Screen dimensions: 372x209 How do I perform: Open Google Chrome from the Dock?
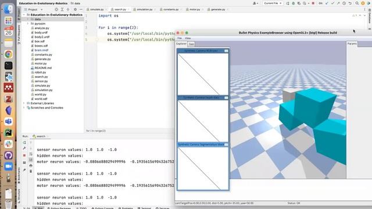[x=9, y=54]
